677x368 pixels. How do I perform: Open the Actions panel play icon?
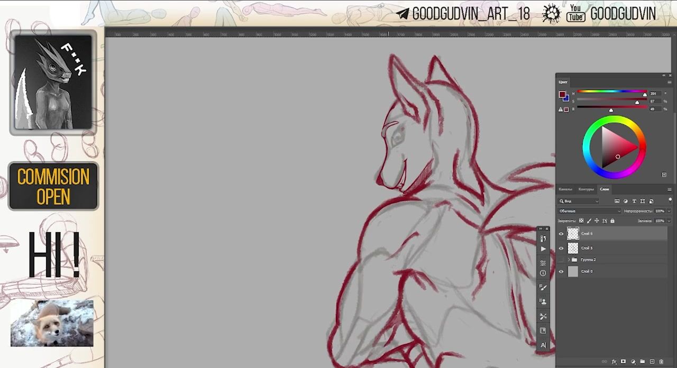point(543,249)
